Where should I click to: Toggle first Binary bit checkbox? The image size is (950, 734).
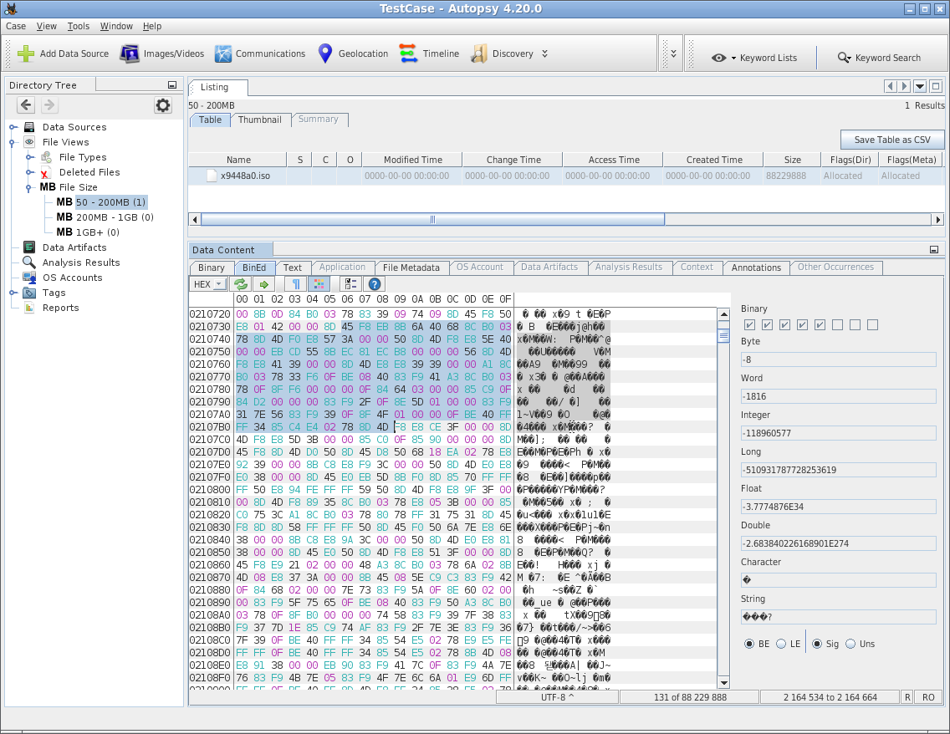tap(749, 325)
